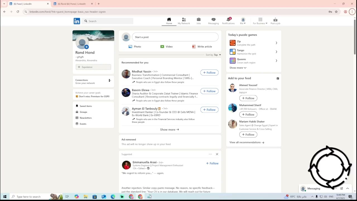The height and width of the screenshot is (201, 357).
Task: Open Sort by Top dropdown
Action: point(213,55)
